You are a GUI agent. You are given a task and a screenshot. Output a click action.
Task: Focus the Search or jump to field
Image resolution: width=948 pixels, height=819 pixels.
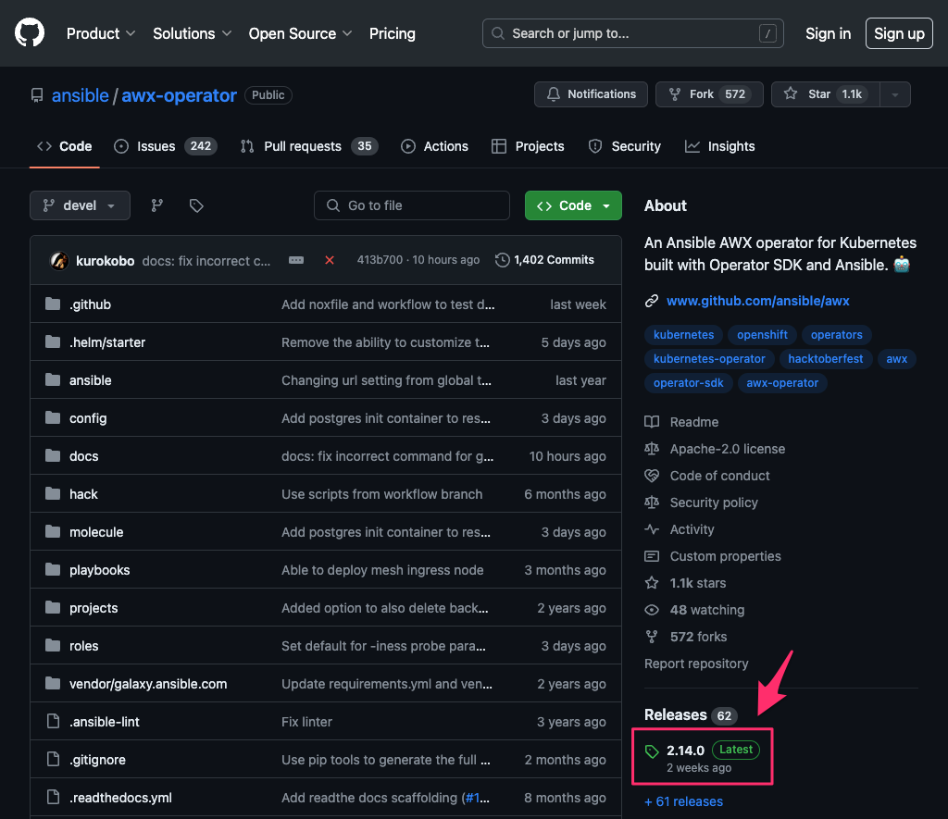[x=633, y=33]
